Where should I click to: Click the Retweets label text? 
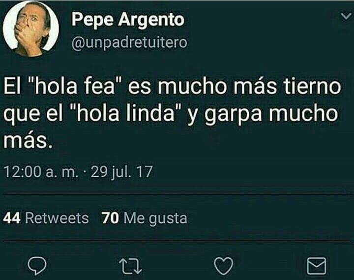(x=57, y=218)
